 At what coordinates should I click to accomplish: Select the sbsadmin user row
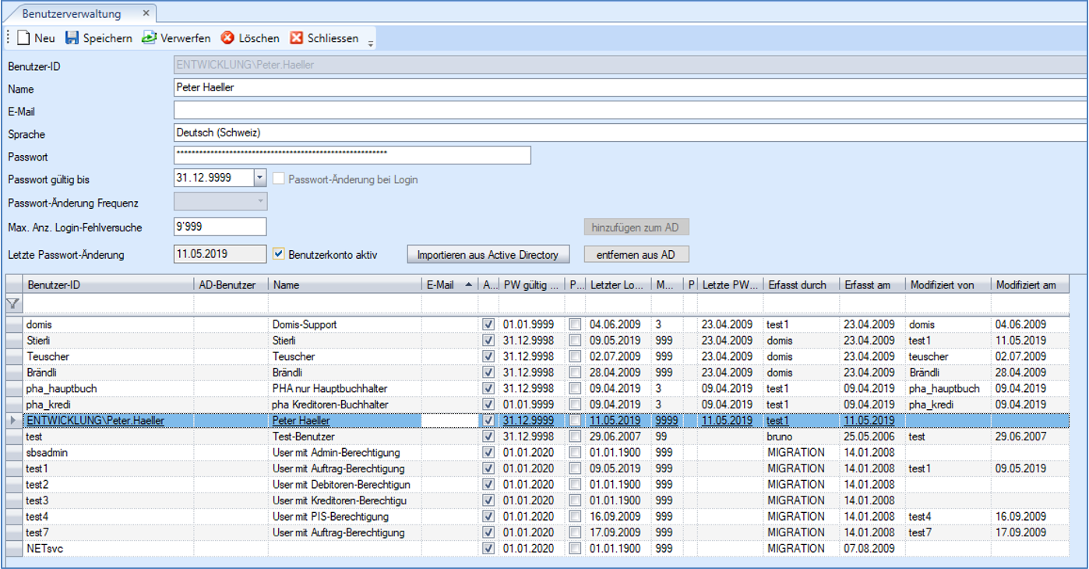(x=42, y=453)
